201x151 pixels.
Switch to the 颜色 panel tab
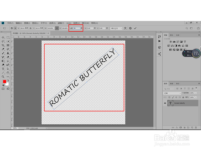tap(172, 35)
